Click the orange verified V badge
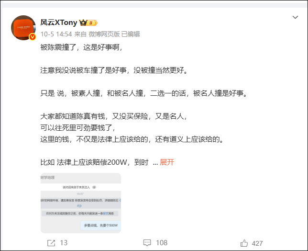This screenshot has height=251, width=308. (33, 37)
